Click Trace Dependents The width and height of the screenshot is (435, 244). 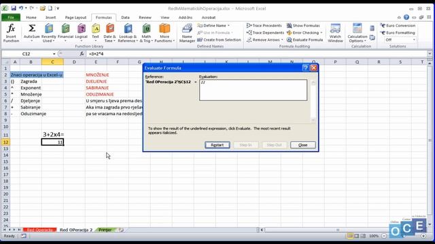pos(265,33)
